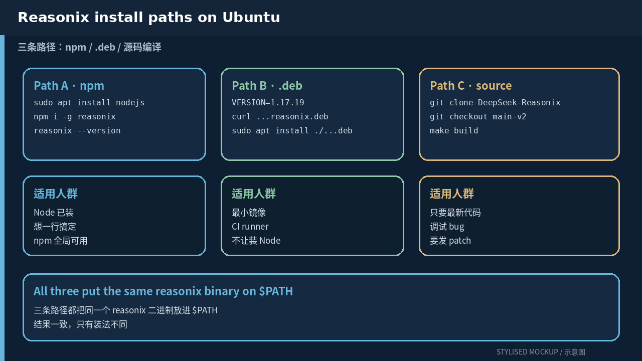Image resolution: width=642 pixels, height=361 pixels.
Task: Select the '只要最新代码' line
Action: tap(455, 213)
